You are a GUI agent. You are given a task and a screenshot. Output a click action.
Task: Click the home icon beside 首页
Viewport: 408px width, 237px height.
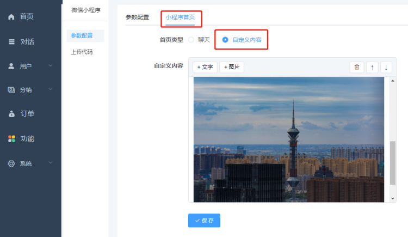(11, 17)
